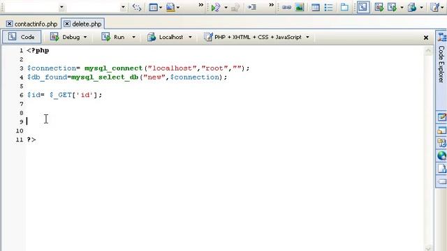The width and height of the screenshot is (447, 251).
Task: Open dropdown after the run arrow icons
Action: point(402,8)
